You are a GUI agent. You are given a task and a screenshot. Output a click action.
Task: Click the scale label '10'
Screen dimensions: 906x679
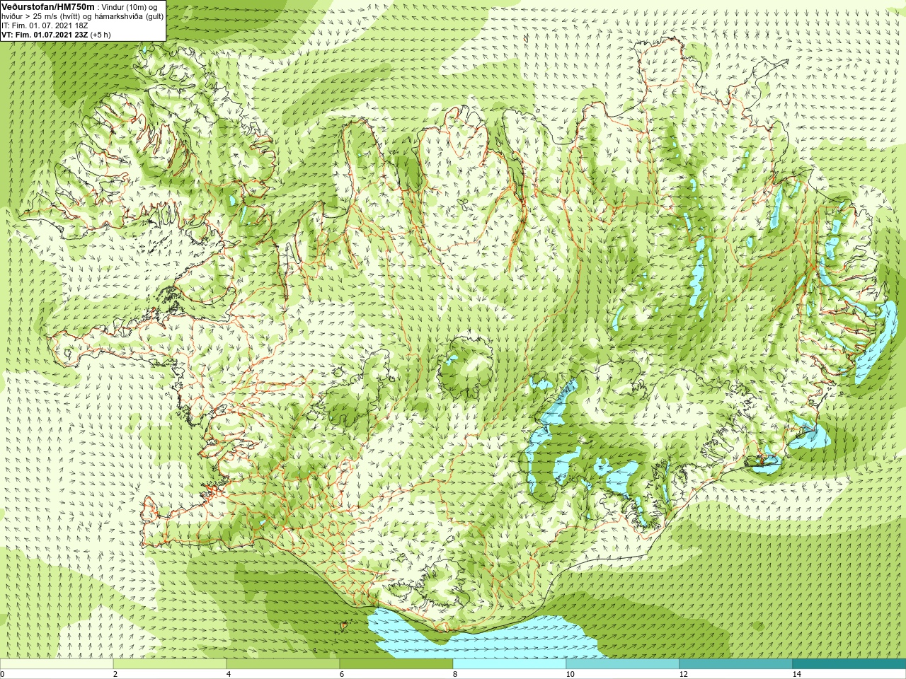coord(570,674)
